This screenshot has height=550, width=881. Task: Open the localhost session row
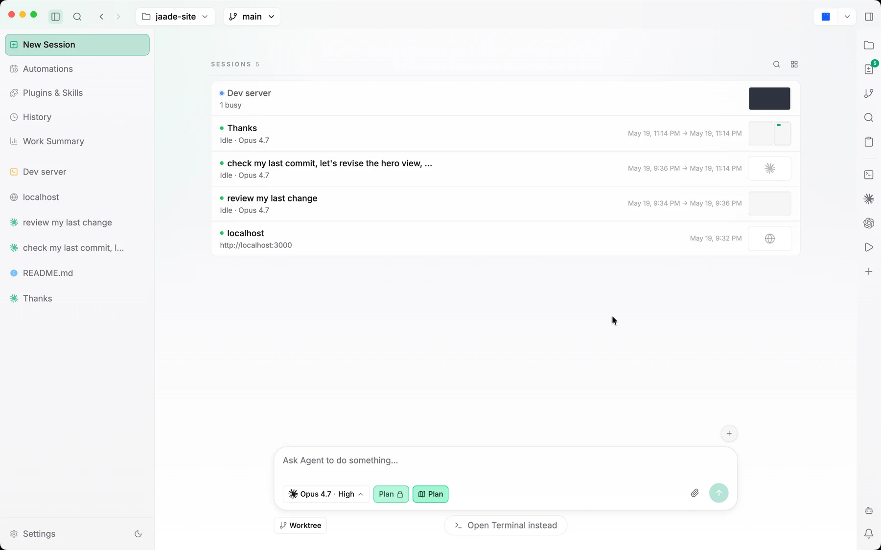[506, 239]
